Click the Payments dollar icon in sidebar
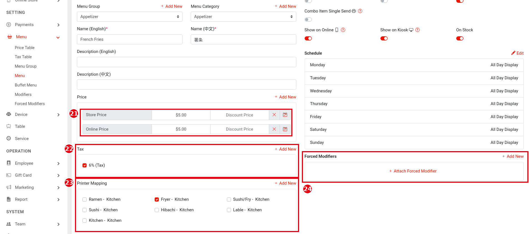Image resolution: width=529 pixels, height=234 pixels. pyautogui.click(x=9, y=25)
